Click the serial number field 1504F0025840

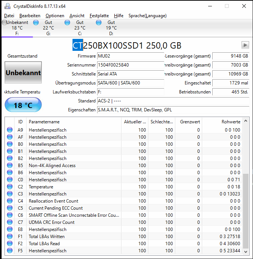click(x=131, y=65)
